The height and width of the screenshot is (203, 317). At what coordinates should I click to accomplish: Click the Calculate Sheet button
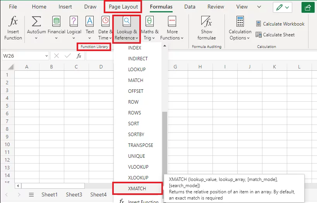(275, 35)
